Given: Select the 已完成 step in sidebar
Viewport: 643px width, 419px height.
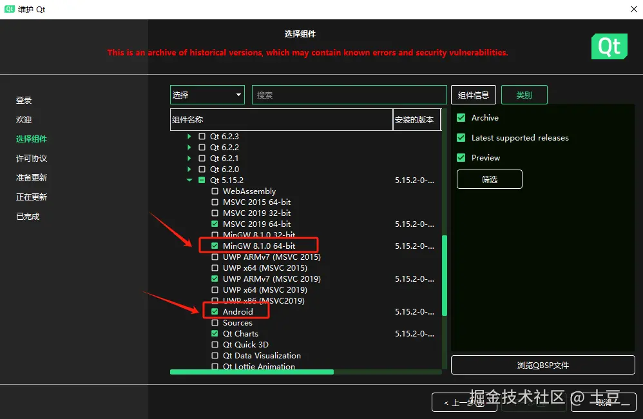Looking at the screenshot, I should coord(28,216).
